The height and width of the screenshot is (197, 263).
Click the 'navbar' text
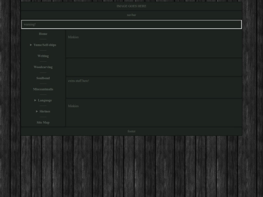[x=131, y=15]
